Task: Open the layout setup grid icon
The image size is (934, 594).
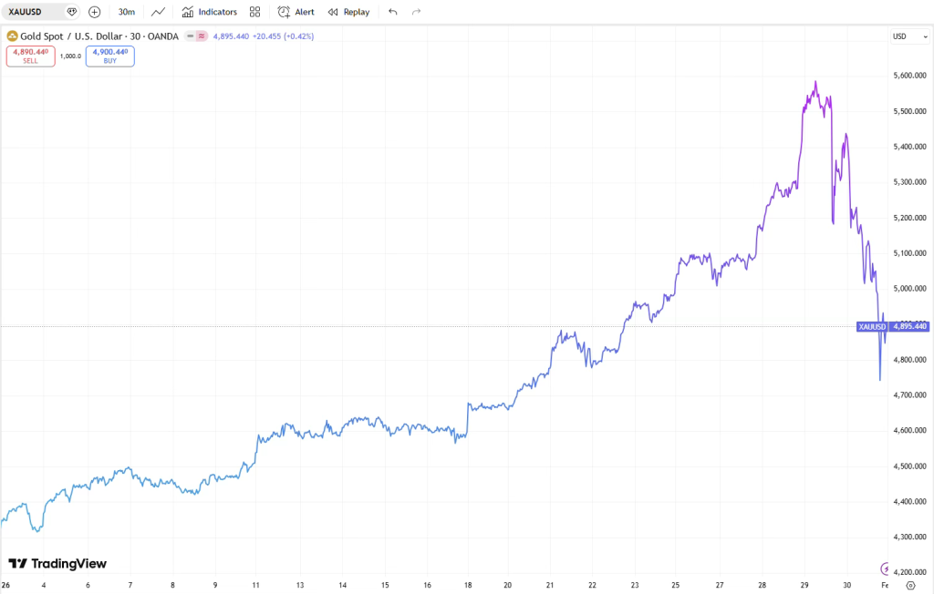Action: coord(254,12)
